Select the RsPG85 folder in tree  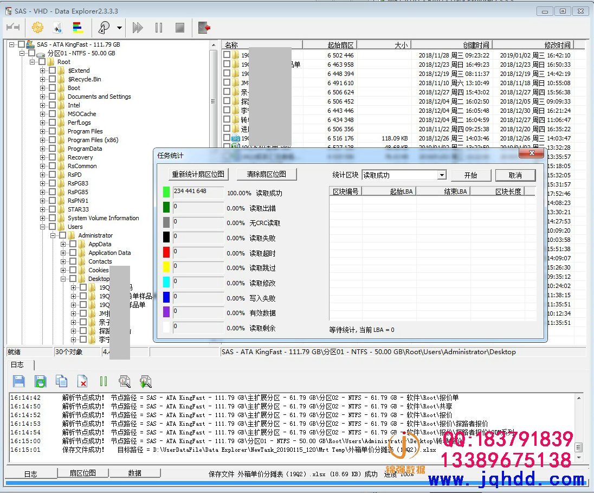[x=78, y=192]
